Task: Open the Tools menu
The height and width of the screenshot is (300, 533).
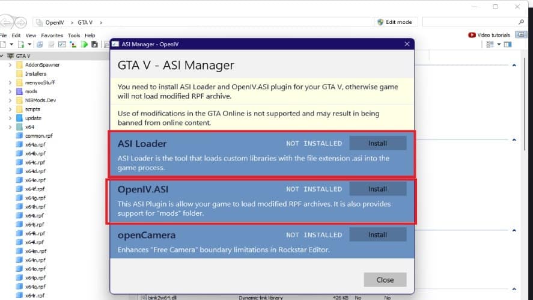Action: point(74,35)
